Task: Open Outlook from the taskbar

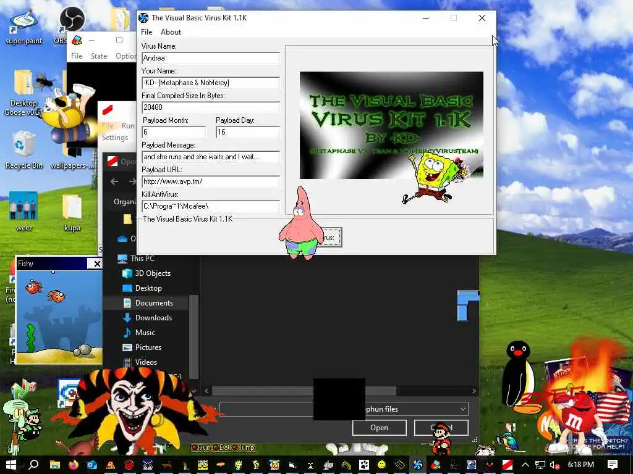Action: click(x=92, y=465)
